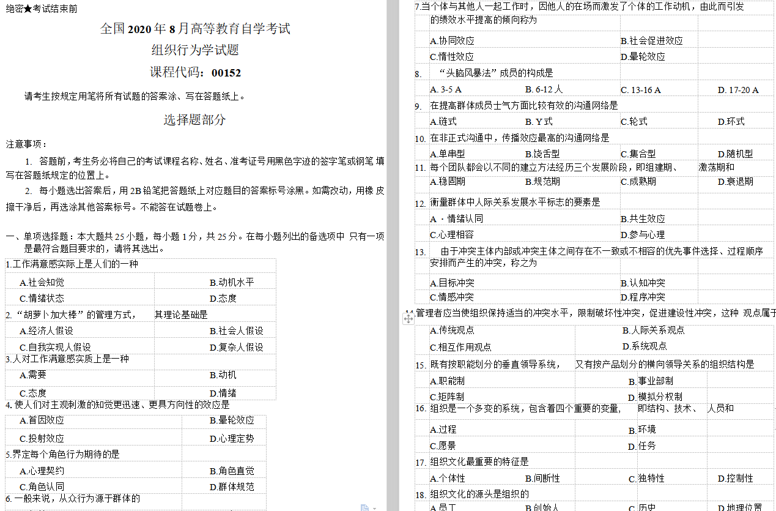Image resolution: width=776 pixels, height=511 pixels.
Task: Select option "D.模拟分权制"
Action: pyautogui.click(x=655, y=397)
